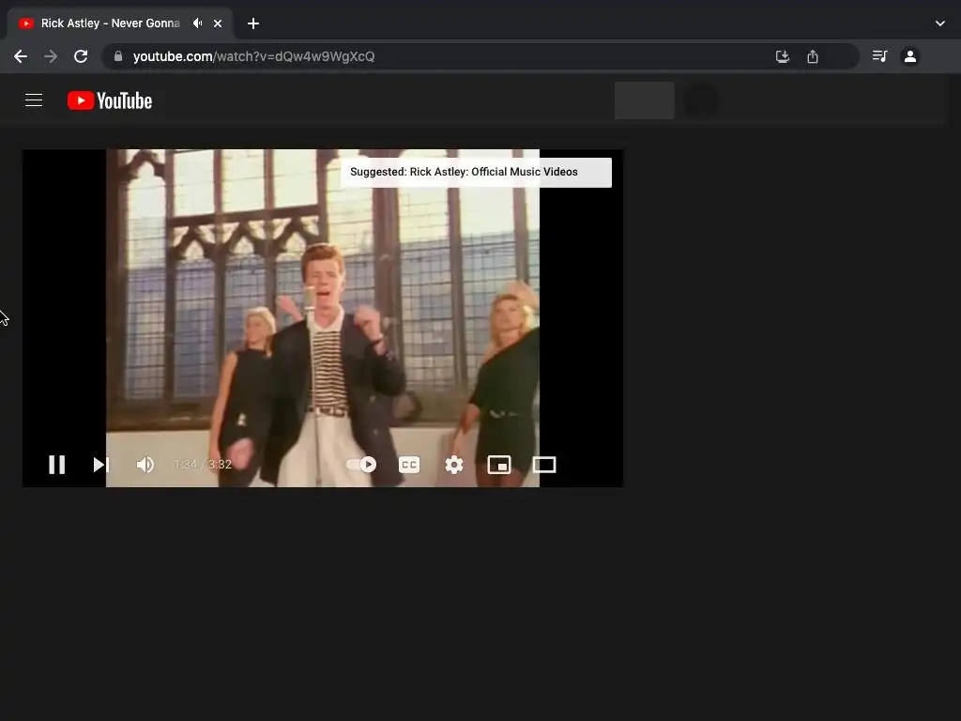961x721 pixels.
Task: Open the browser profile menu
Action: tap(910, 56)
